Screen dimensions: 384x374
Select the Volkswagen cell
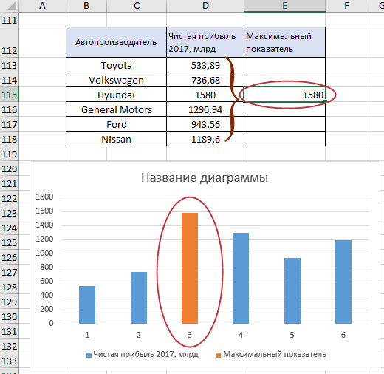point(116,80)
